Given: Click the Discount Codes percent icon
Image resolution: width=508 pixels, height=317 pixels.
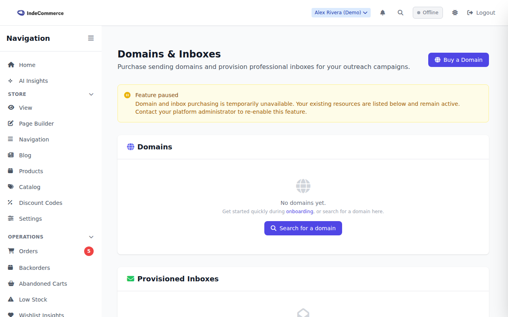Looking at the screenshot, I should (11, 202).
